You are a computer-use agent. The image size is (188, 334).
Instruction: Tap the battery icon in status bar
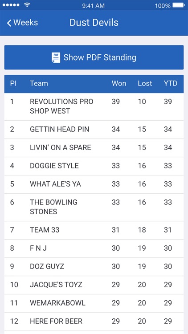coord(178,5)
